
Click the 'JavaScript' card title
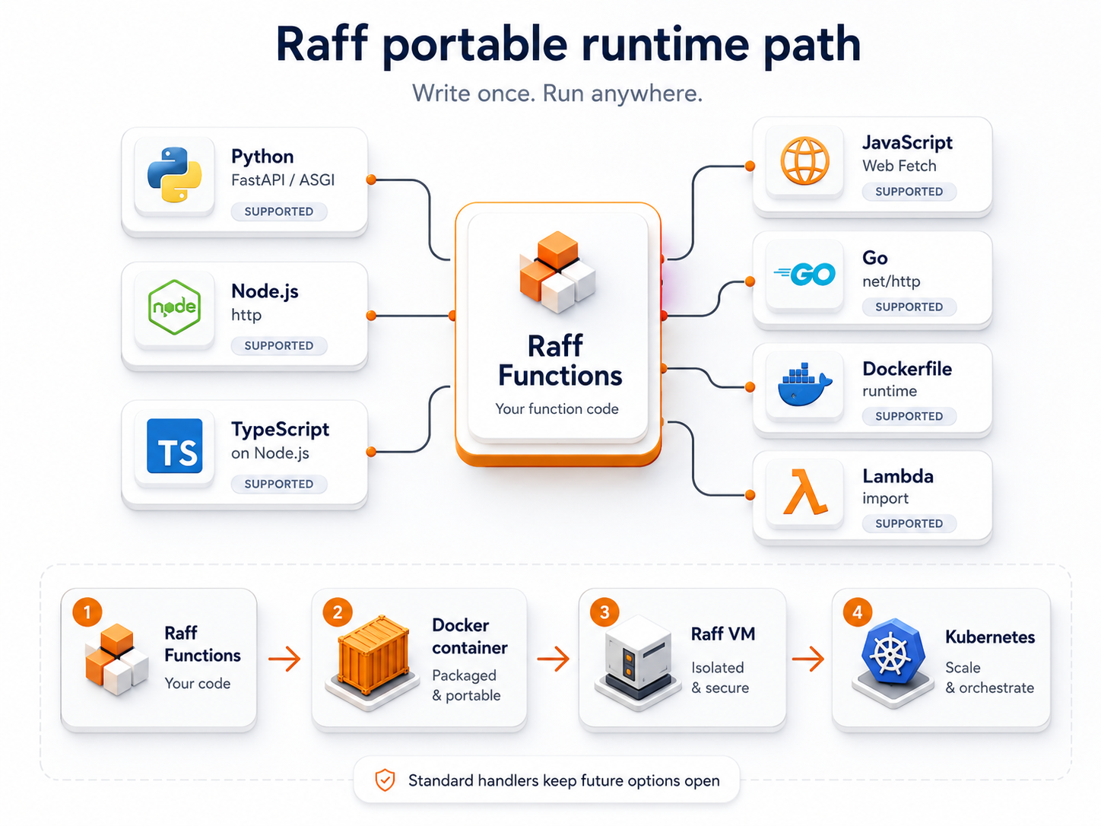908,143
